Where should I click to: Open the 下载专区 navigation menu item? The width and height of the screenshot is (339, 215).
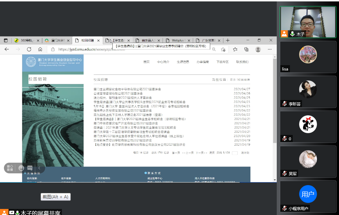point(222,62)
